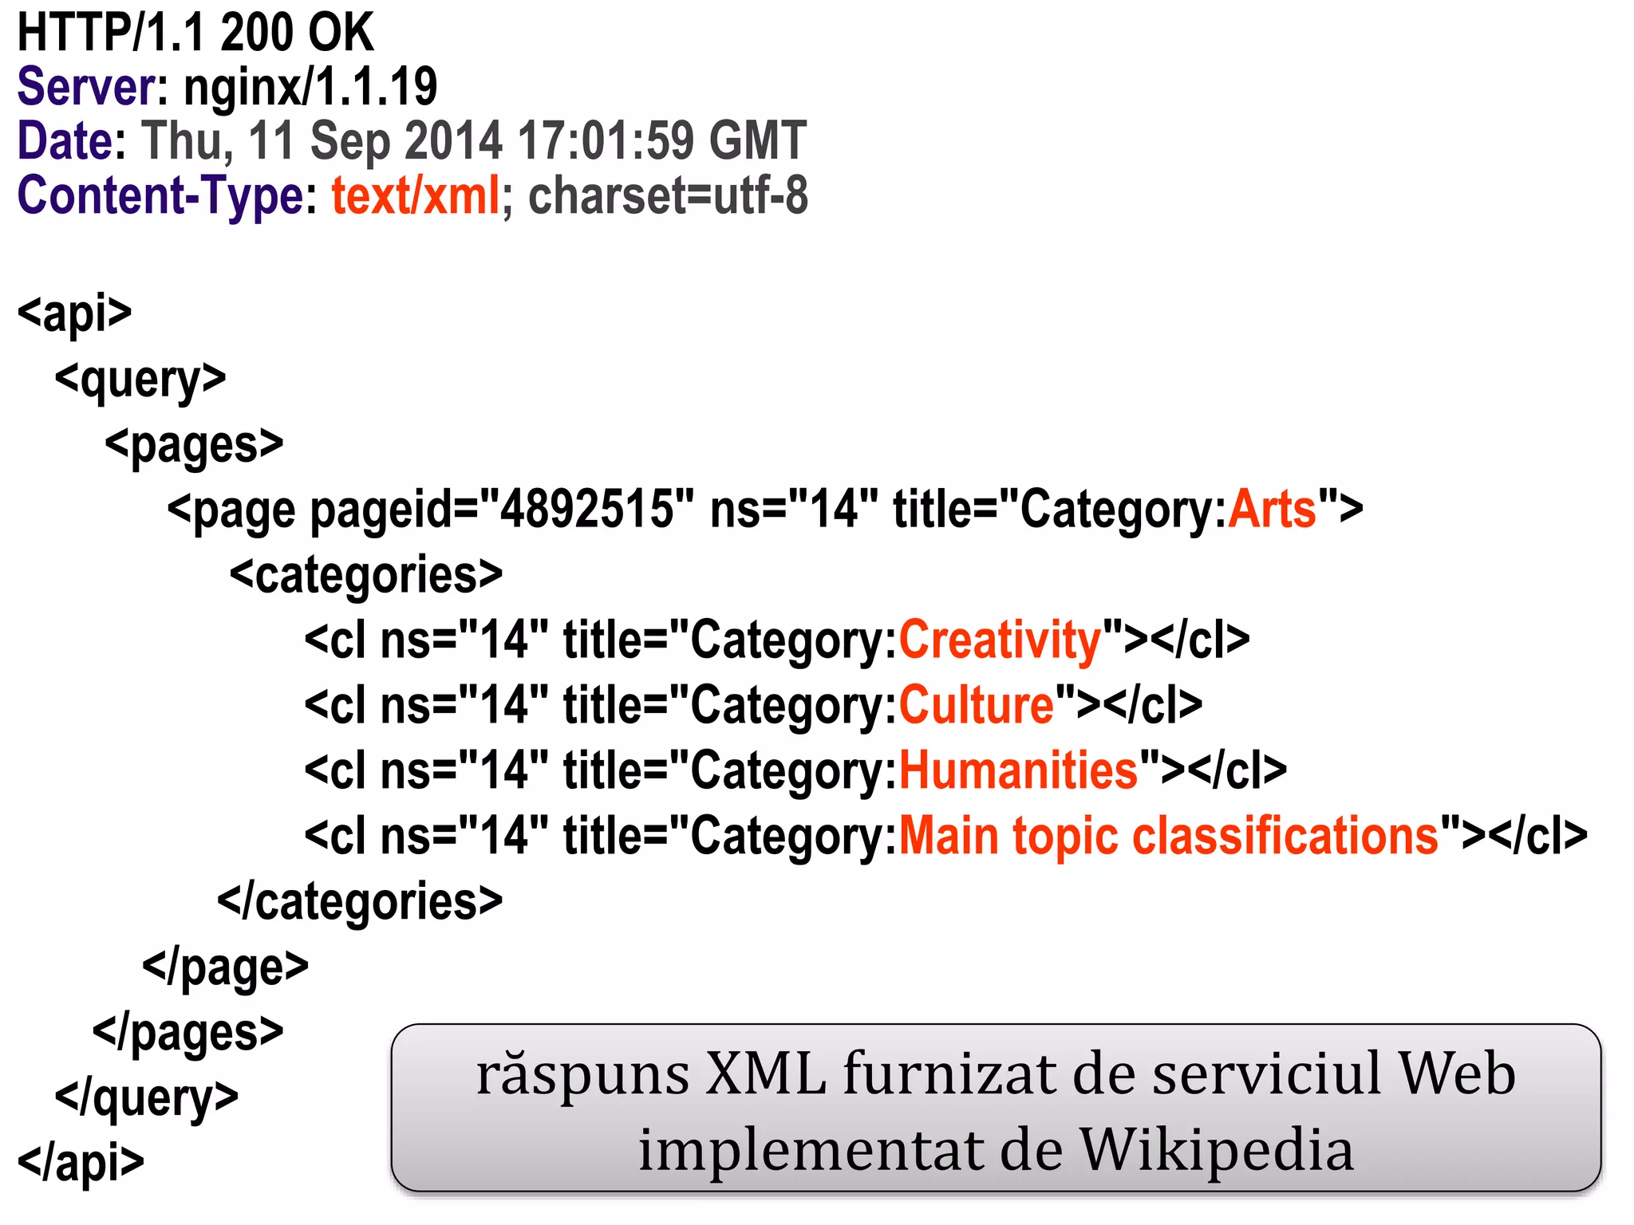Click the nginx/1.1.19 server value
The height and width of the screenshot is (1225, 1634).
(x=310, y=87)
